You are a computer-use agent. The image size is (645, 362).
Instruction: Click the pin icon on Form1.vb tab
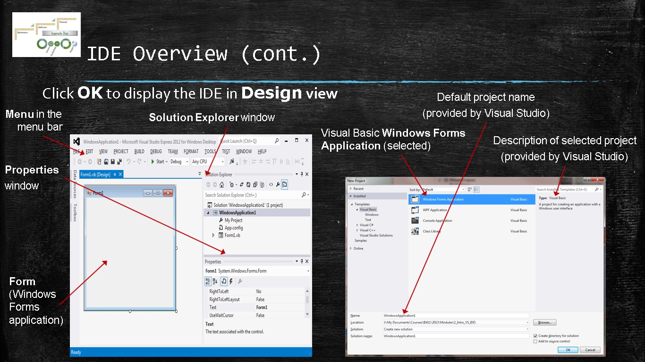[115, 174]
